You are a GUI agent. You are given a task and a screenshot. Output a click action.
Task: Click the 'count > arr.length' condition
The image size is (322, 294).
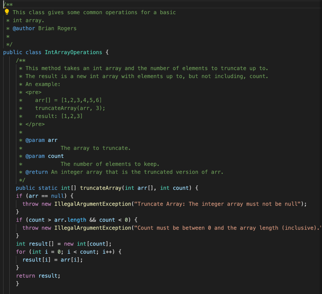click(x=58, y=220)
